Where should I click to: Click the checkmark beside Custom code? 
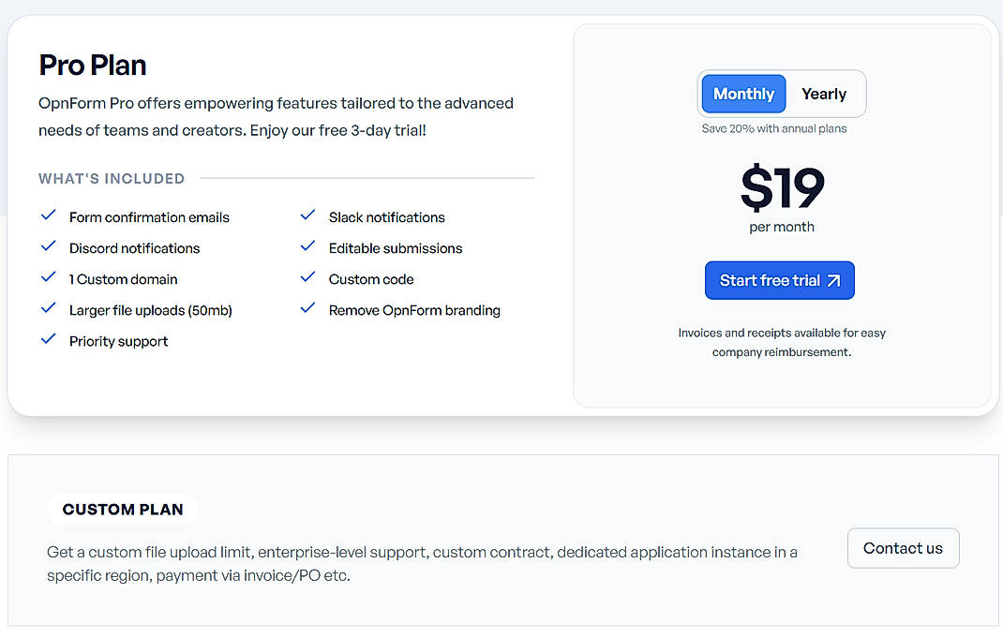(307, 278)
